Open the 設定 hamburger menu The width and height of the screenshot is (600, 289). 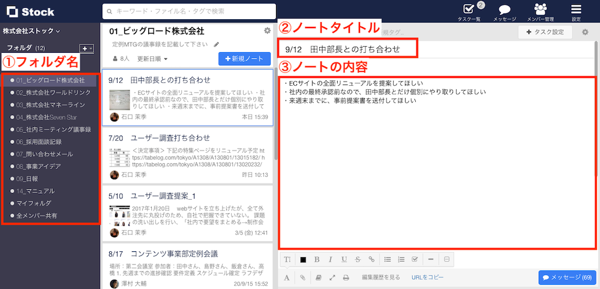coord(576,10)
